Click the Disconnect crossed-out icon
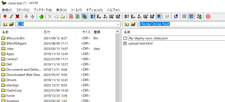 pyautogui.click(x=17, y=17)
